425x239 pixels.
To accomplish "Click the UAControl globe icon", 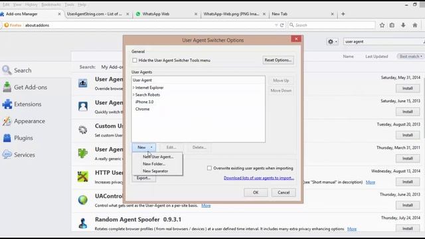I will [82, 200].
